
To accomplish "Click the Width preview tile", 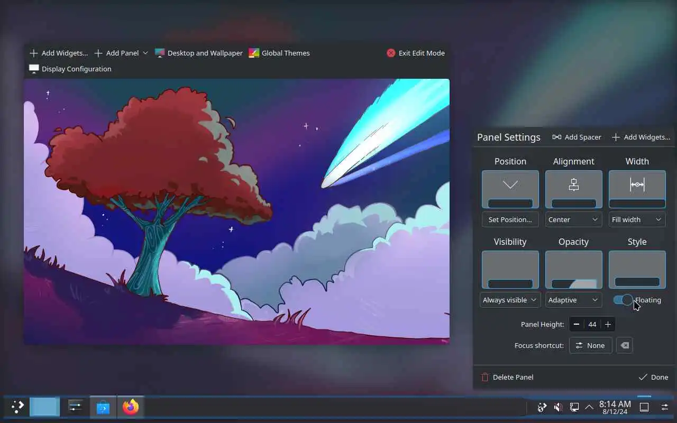I will point(637,189).
